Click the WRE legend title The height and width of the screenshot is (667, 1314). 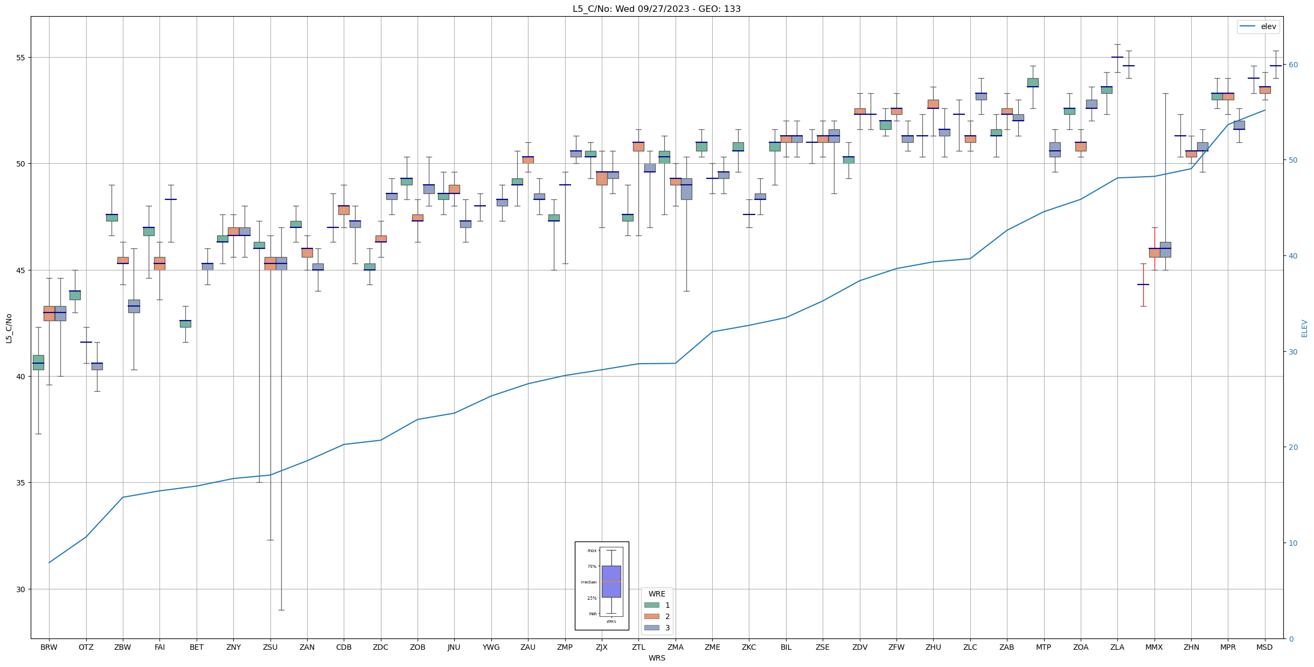[657, 594]
